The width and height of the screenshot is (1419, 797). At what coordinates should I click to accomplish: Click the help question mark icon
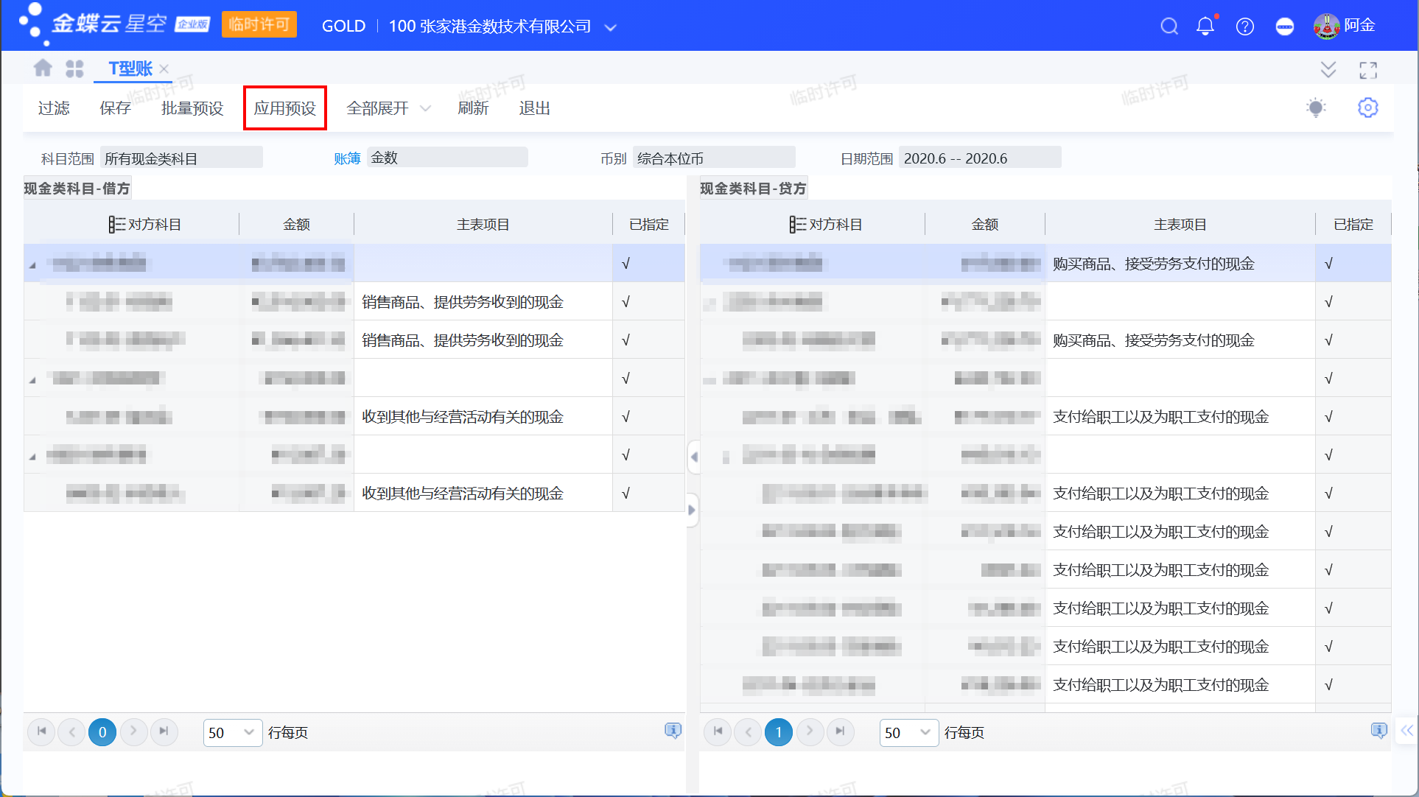pos(1244,27)
